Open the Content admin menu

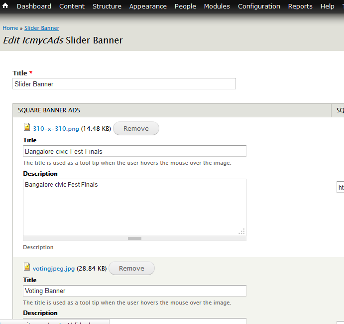click(x=72, y=6)
